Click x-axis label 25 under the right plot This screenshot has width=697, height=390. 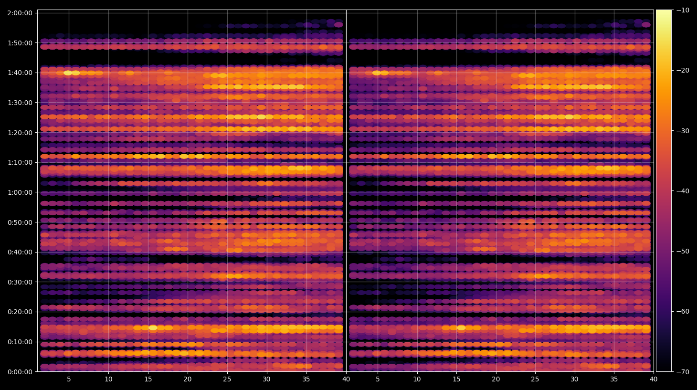point(535,379)
